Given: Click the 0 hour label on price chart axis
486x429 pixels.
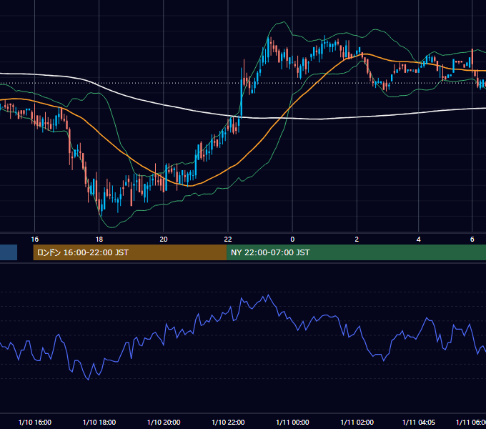Looking at the screenshot, I should click(292, 240).
